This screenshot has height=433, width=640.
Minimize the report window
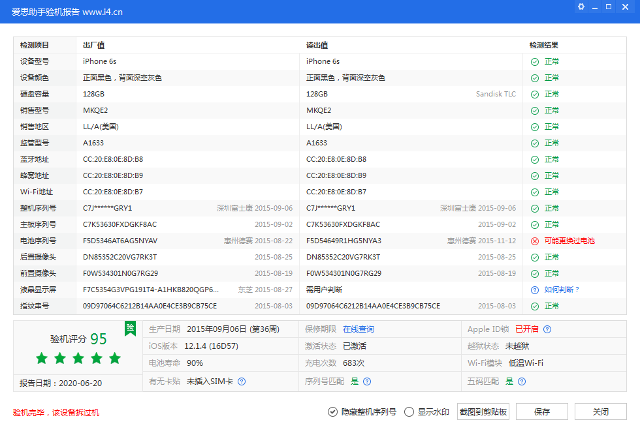coord(595,7)
